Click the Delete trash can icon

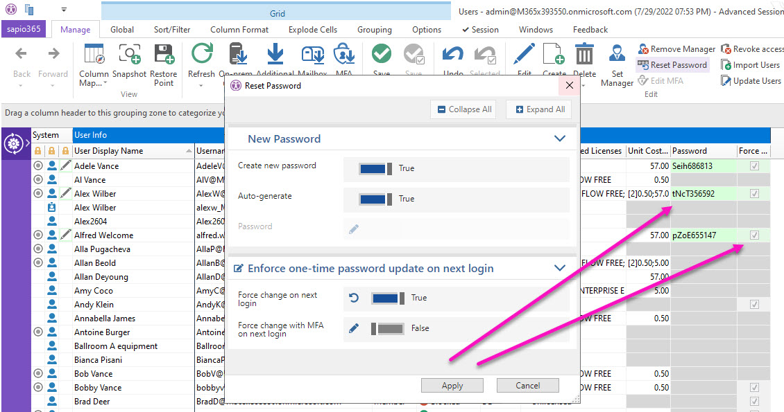pyautogui.click(x=584, y=55)
